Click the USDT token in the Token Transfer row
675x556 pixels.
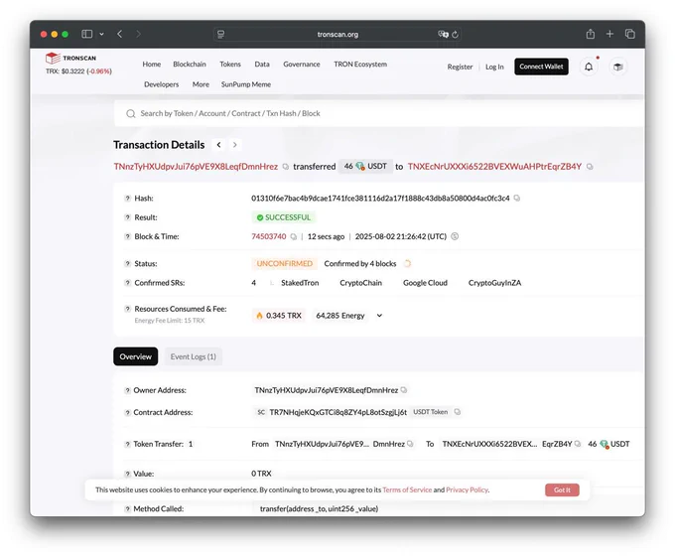click(614, 444)
